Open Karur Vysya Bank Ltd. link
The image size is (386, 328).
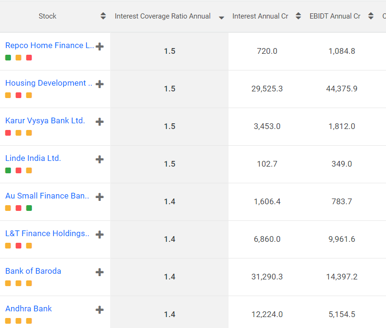(x=45, y=120)
